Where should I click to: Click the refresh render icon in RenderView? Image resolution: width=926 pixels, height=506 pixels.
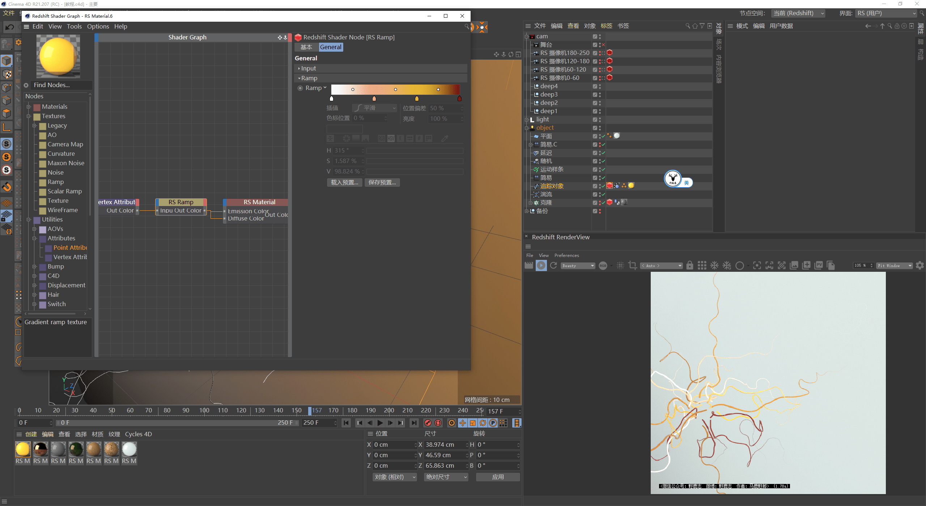pyautogui.click(x=553, y=266)
